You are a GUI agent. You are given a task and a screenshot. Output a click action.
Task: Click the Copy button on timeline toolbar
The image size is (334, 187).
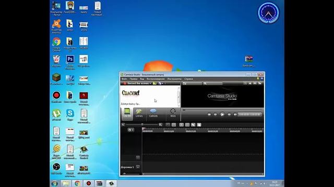coord(193,125)
